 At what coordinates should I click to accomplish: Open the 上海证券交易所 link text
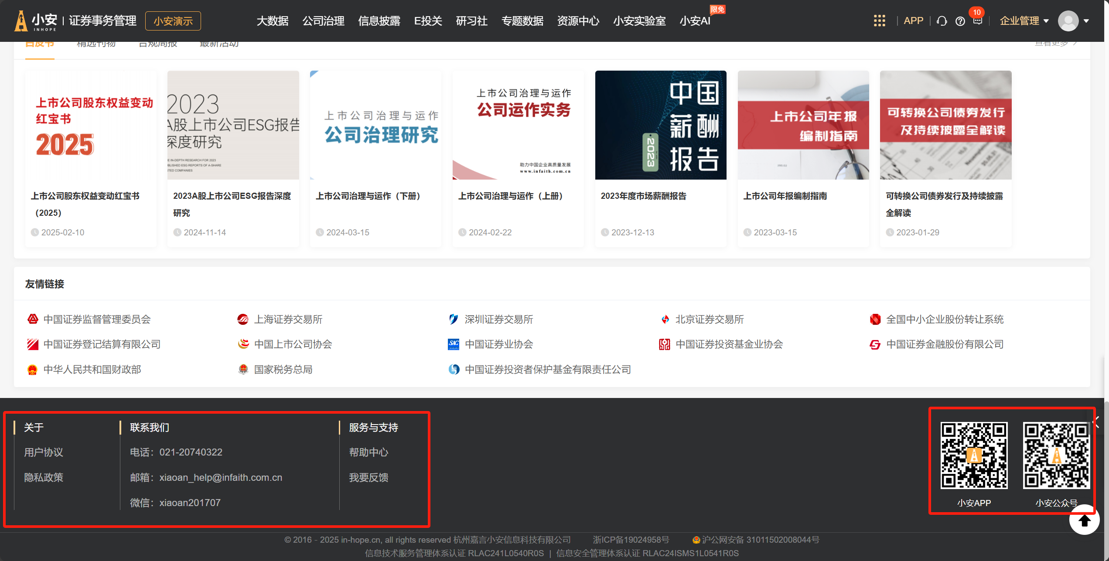288,320
